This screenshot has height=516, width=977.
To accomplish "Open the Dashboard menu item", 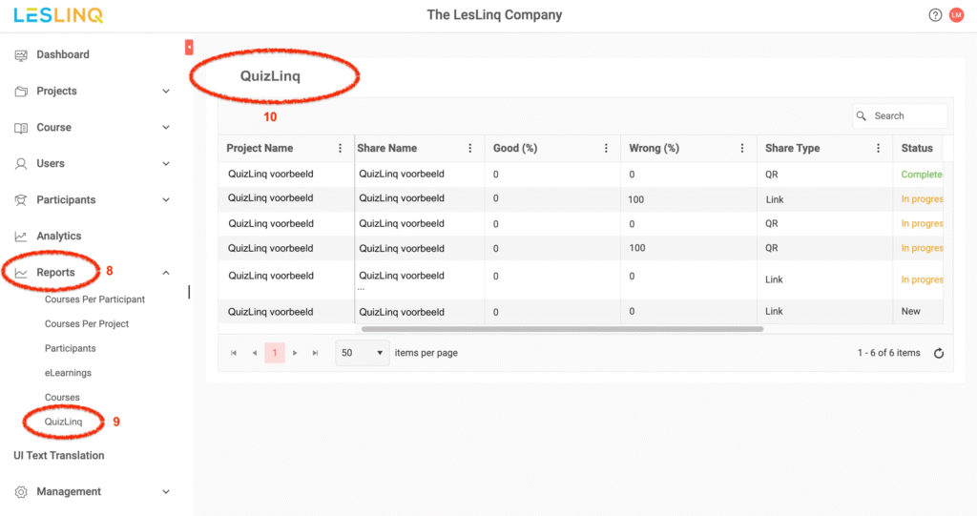I will coord(63,55).
